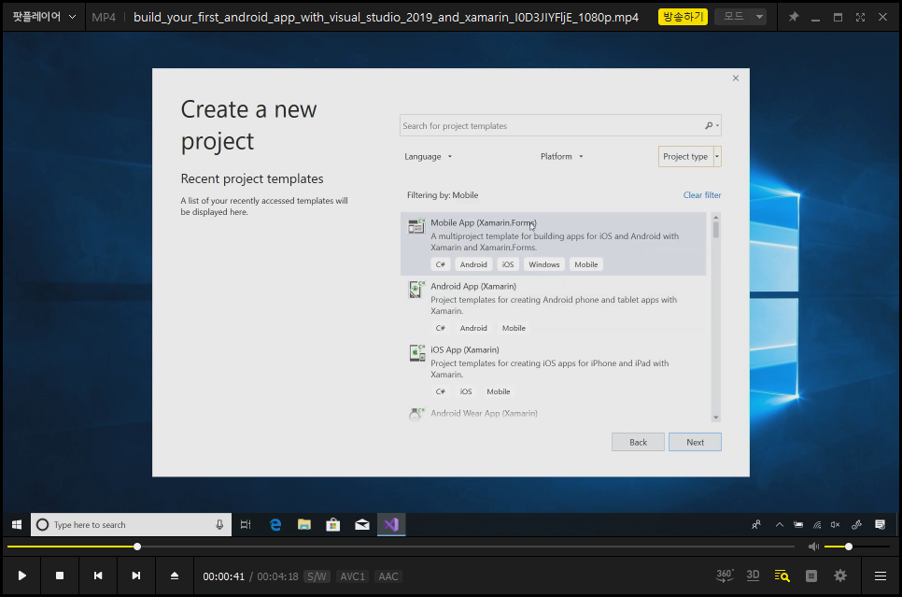Close the Create a new project dialog
902x597 pixels.
coord(736,78)
